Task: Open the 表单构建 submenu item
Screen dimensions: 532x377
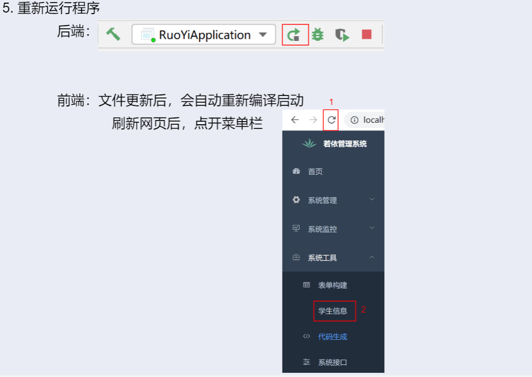Action: [333, 285]
